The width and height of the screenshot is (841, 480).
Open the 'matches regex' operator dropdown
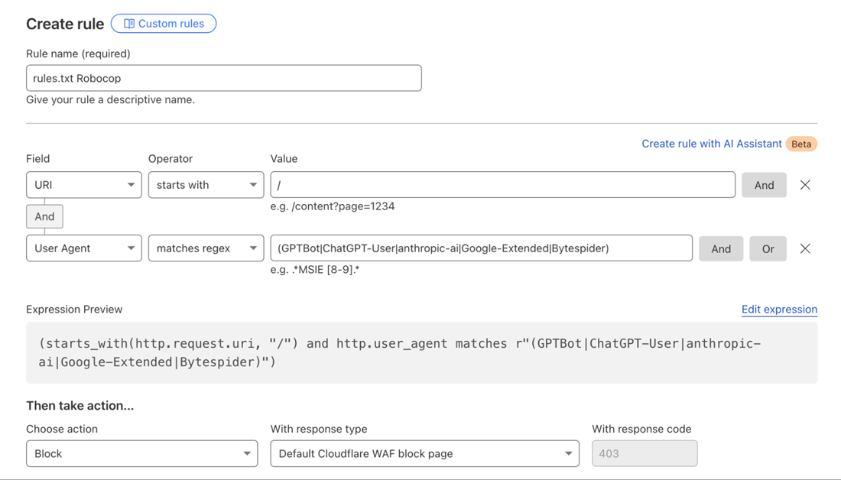(206, 248)
